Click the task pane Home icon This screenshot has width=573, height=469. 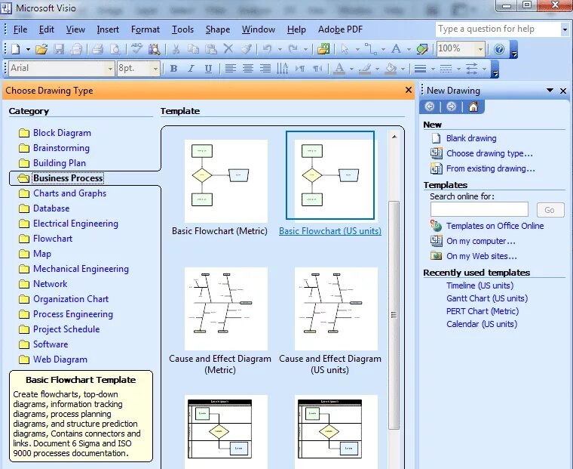(473, 107)
